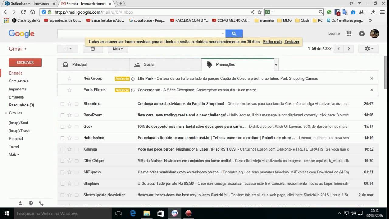
Task: Open Hangouts conversations icon
Action: click(x=31, y=203)
